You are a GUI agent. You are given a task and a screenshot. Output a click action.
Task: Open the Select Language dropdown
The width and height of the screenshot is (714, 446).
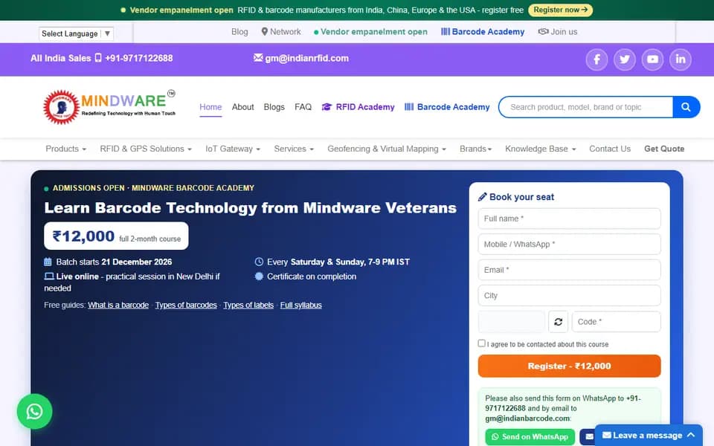[76, 33]
